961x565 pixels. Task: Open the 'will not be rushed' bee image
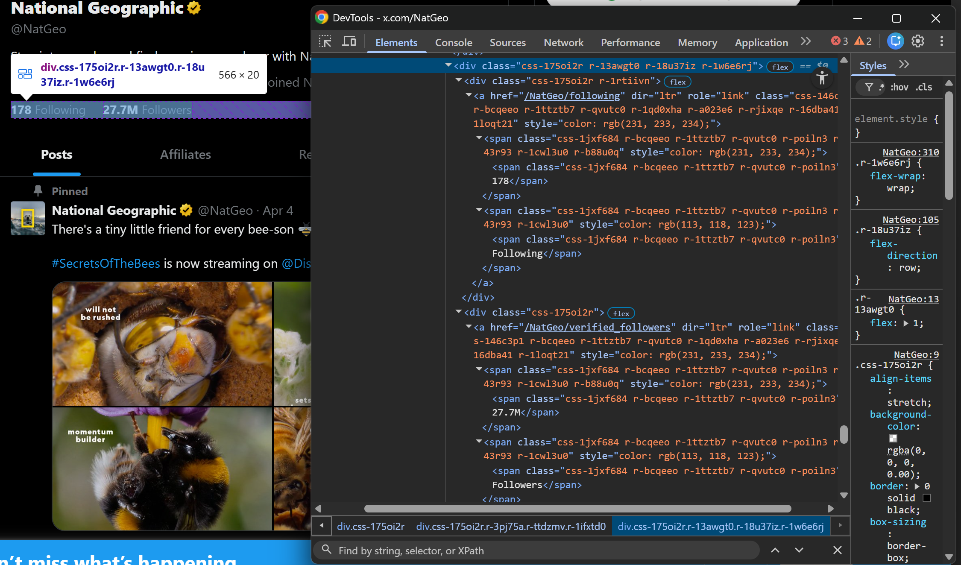click(x=162, y=343)
